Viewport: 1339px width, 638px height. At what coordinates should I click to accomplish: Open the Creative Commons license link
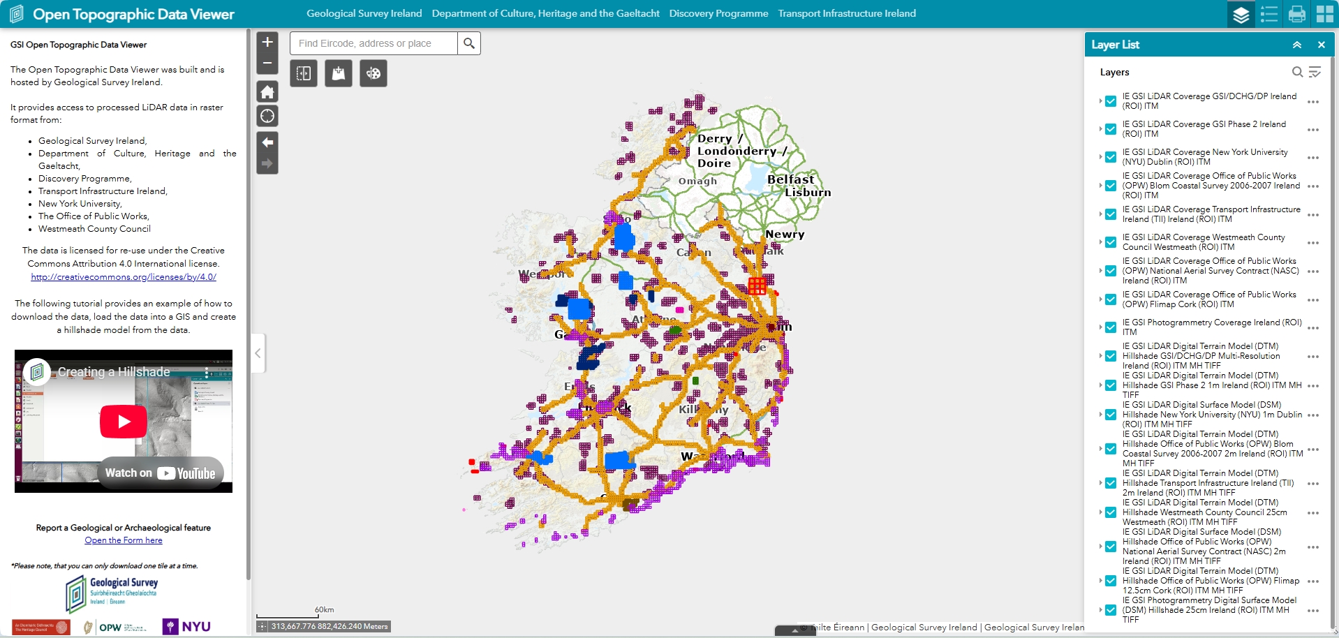click(124, 277)
